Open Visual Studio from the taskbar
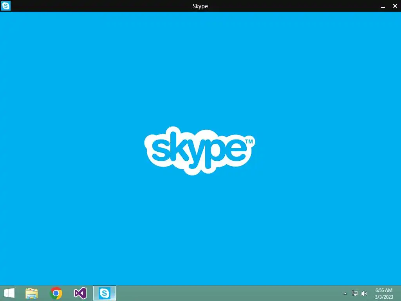This screenshot has width=401, height=301. coord(80,293)
